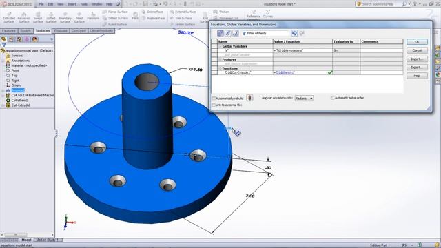Switch to the Model tab at bottom

pos(26,240)
